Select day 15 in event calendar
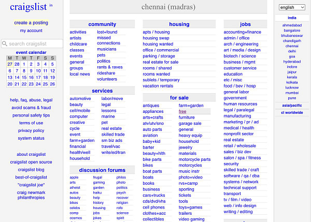 (24, 78)
